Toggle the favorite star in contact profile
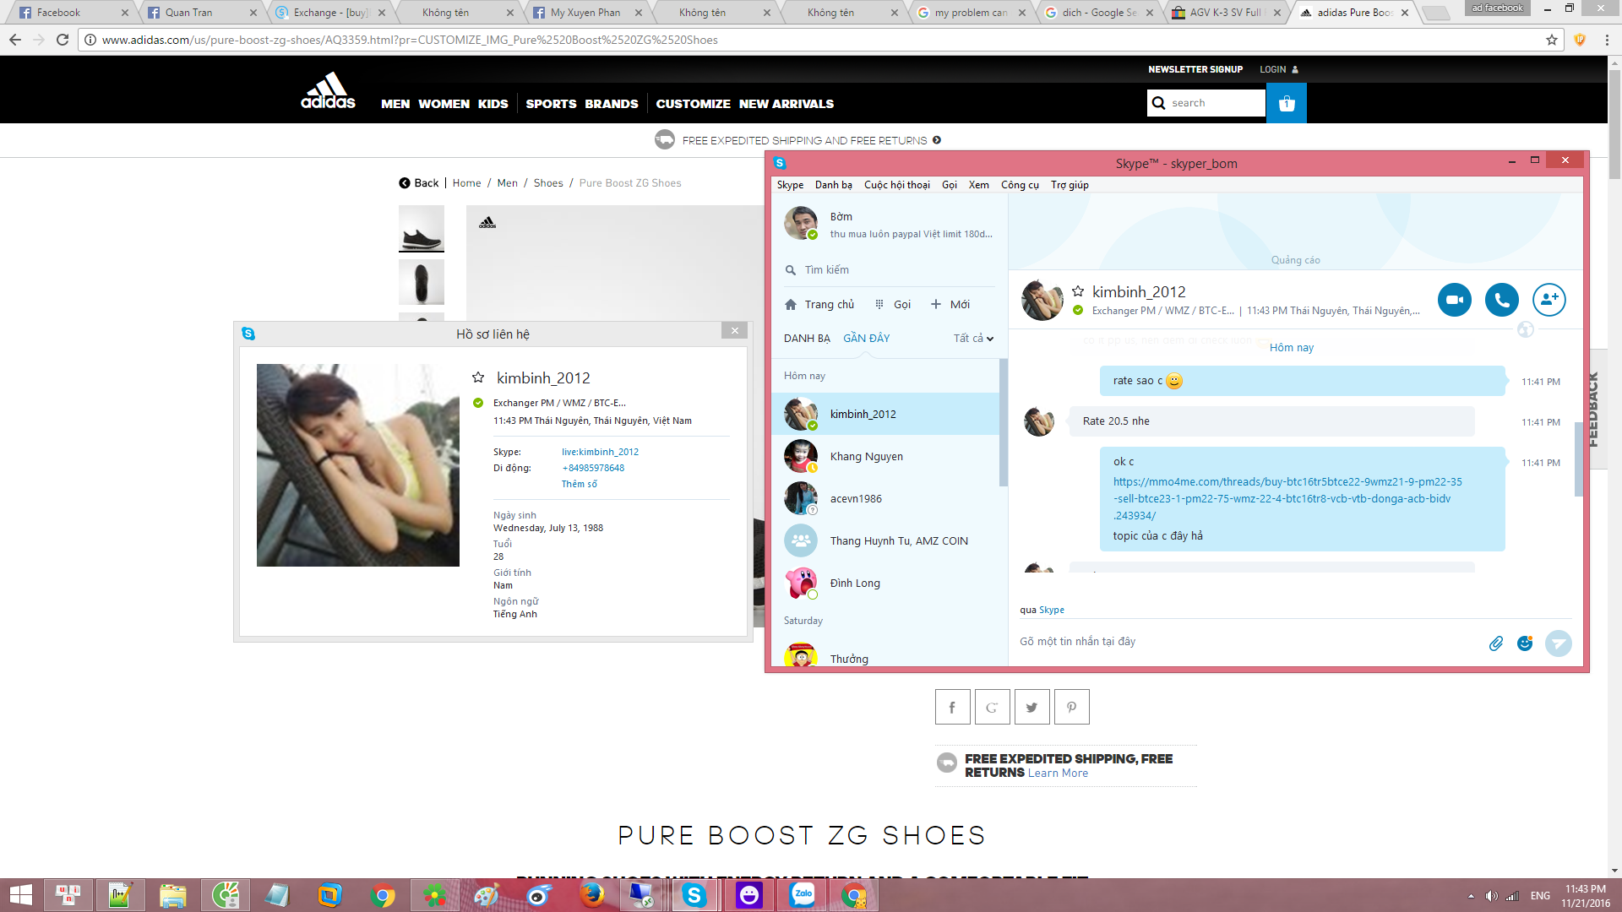This screenshot has height=912, width=1622. click(x=478, y=377)
